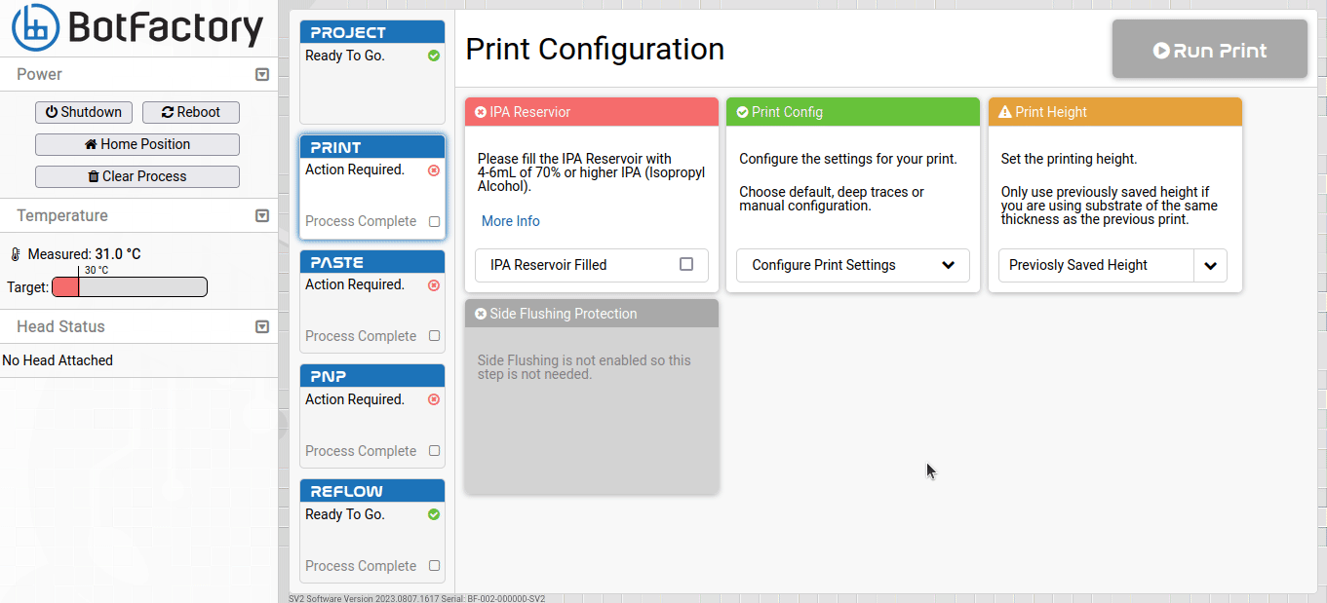Click the red status icon in PASTE step

(x=434, y=285)
